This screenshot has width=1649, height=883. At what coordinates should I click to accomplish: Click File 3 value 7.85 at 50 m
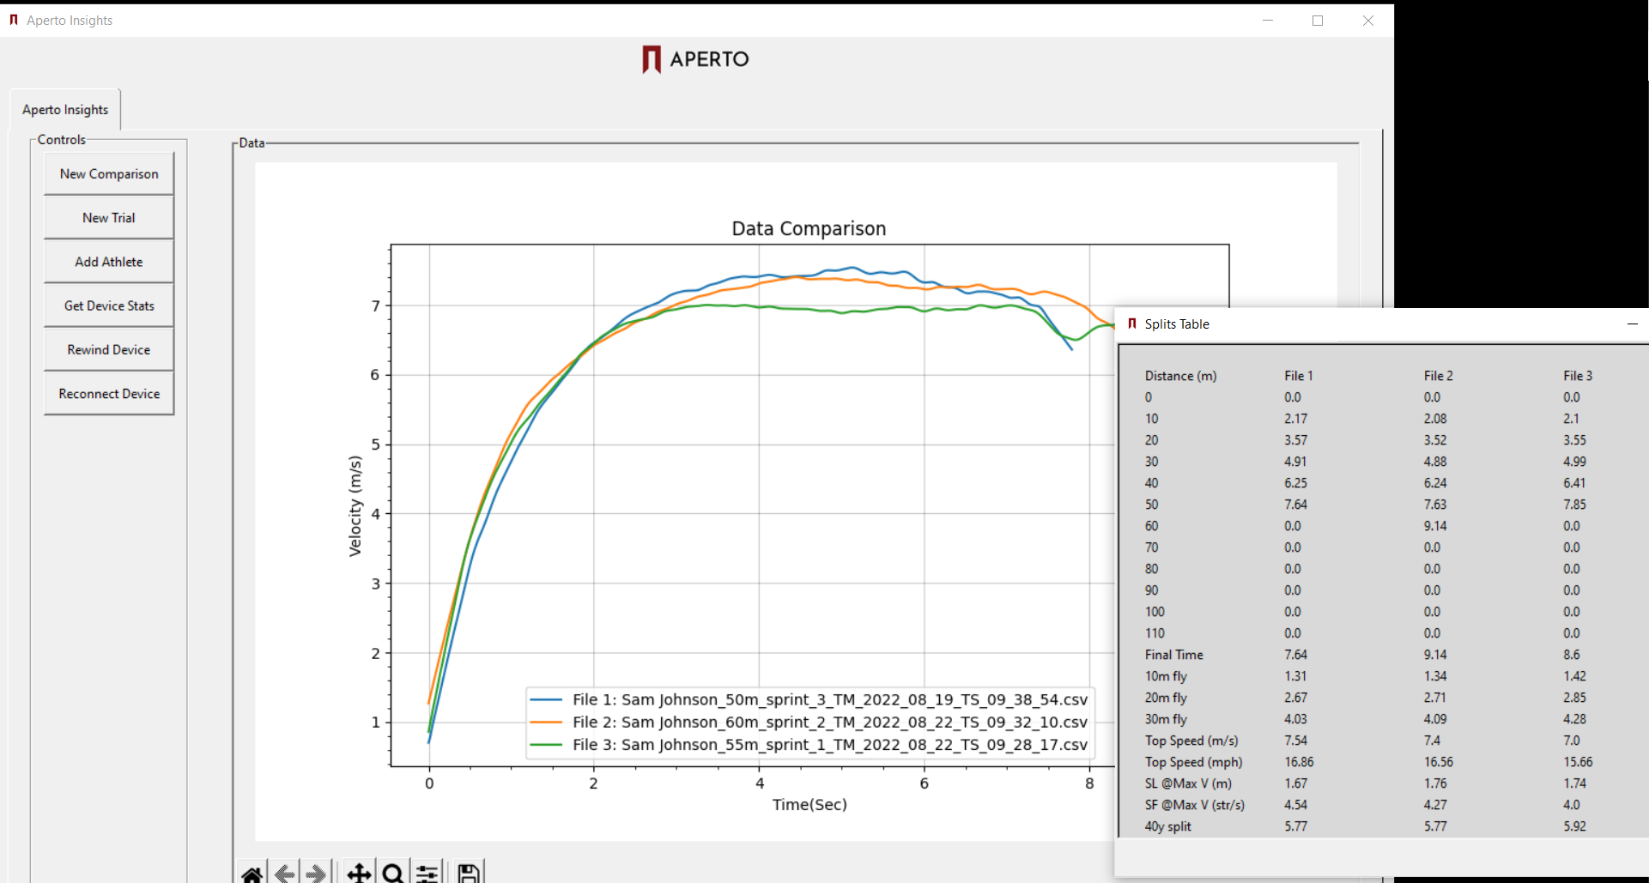tap(1574, 505)
